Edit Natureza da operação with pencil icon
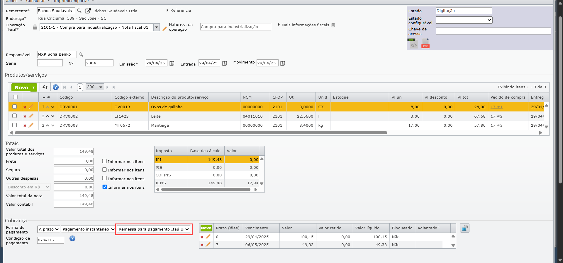The image size is (563, 263). pos(165,29)
